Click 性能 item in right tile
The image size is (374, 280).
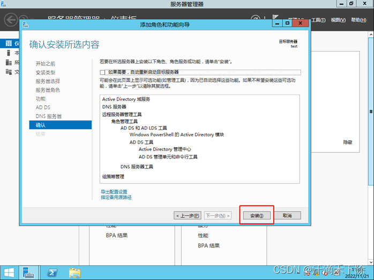(203, 236)
